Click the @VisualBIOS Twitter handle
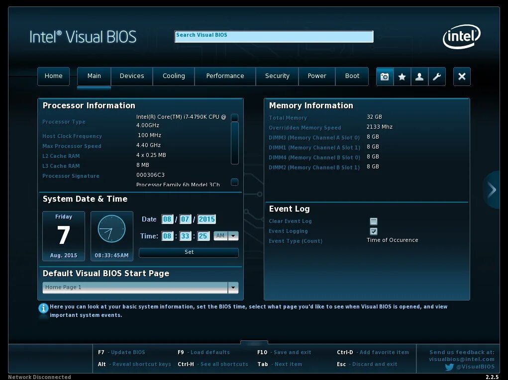This screenshot has width=508, height=380. tap(475, 367)
